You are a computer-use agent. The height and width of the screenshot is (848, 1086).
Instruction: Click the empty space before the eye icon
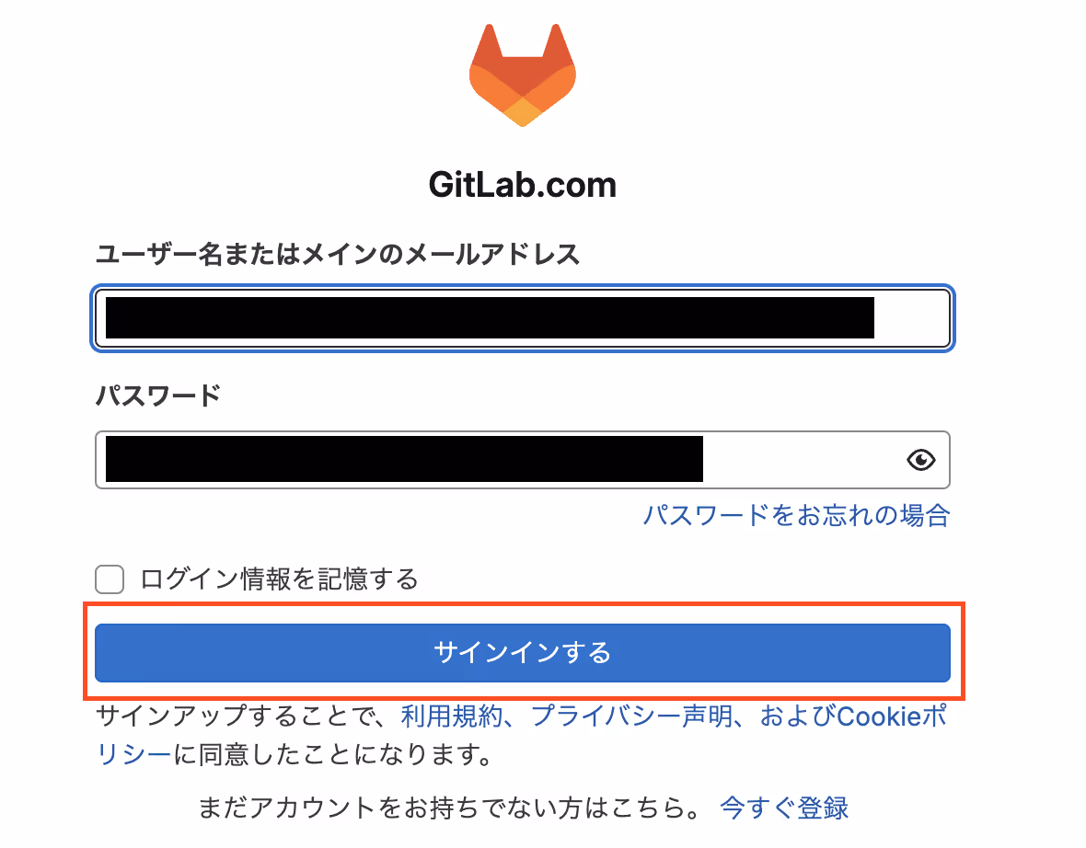803,460
